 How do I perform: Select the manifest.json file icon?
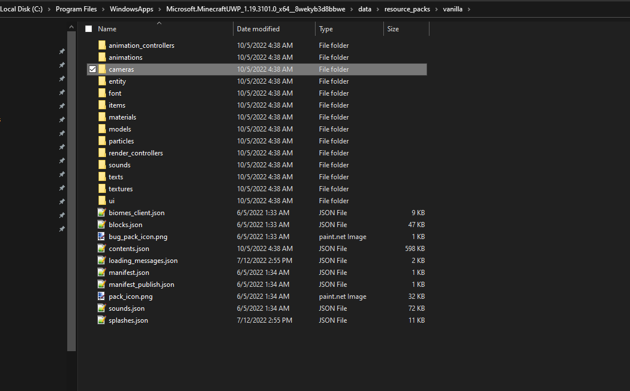tap(102, 272)
